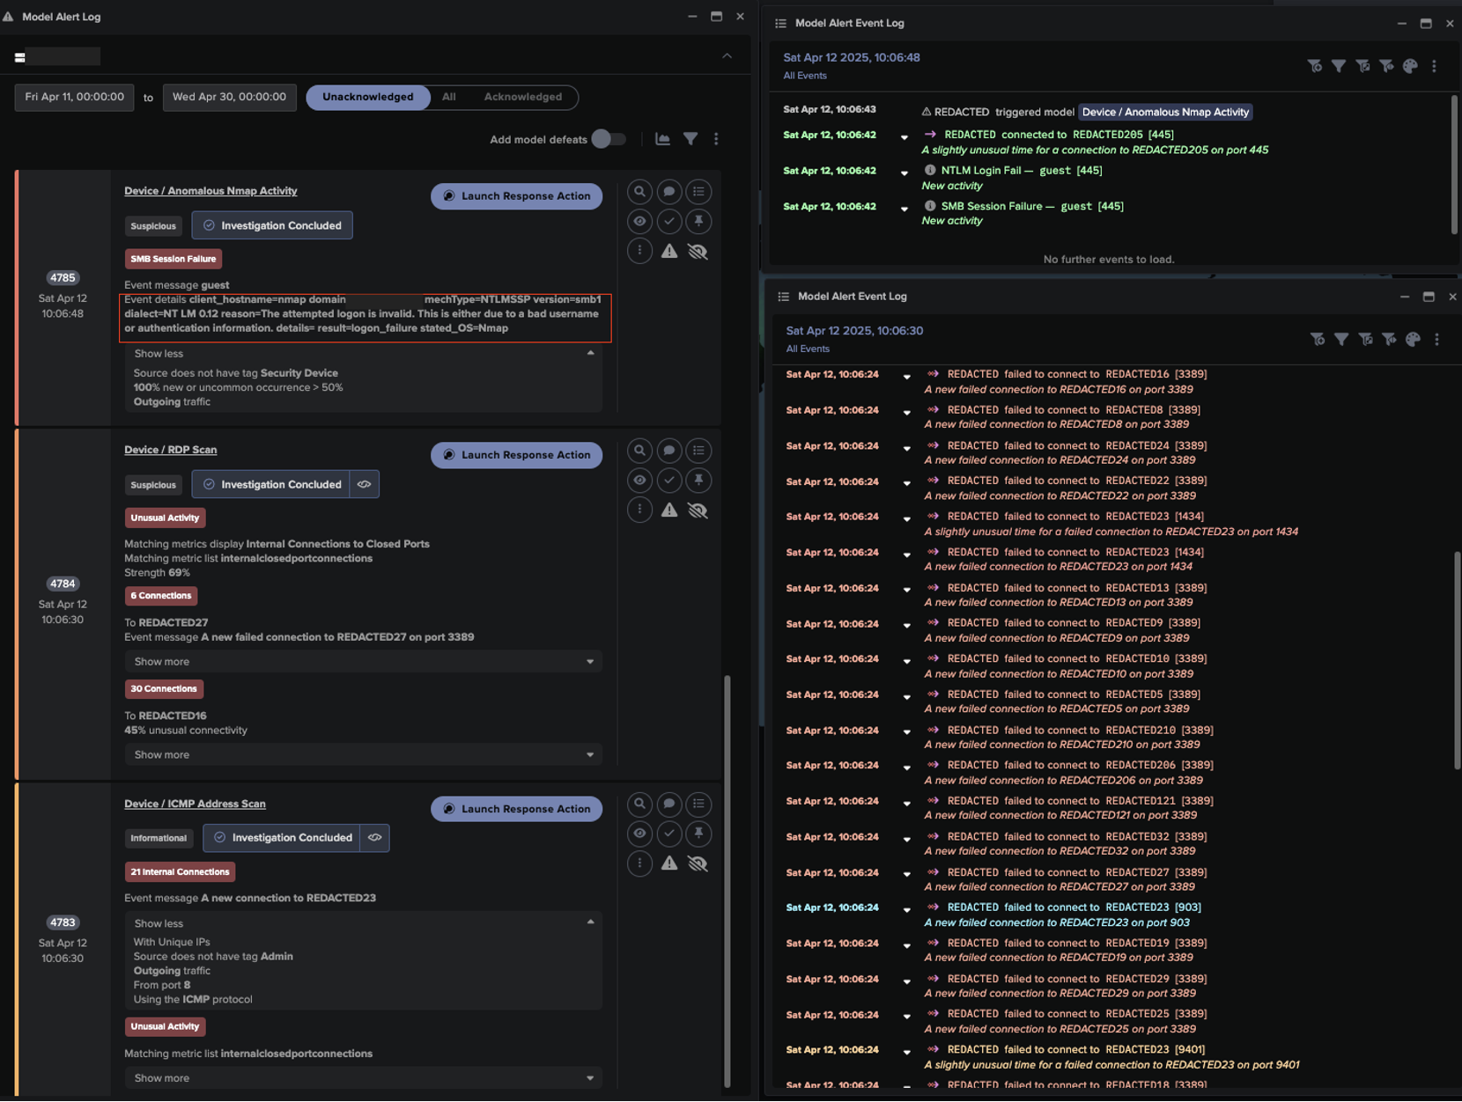Open comments on ICMP Address Scan alert
1462x1102 pixels.
pos(669,804)
